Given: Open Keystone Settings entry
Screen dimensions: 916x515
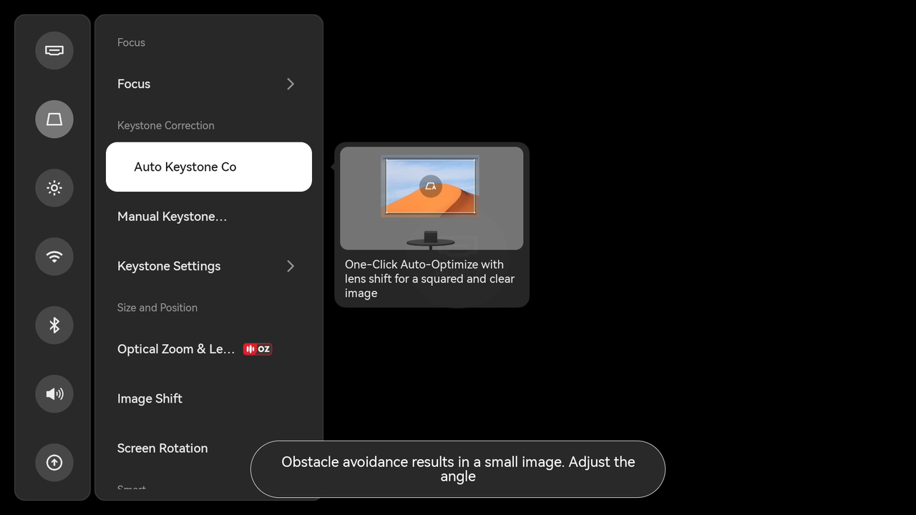Looking at the screenshot, I should (x=169, y=266).
